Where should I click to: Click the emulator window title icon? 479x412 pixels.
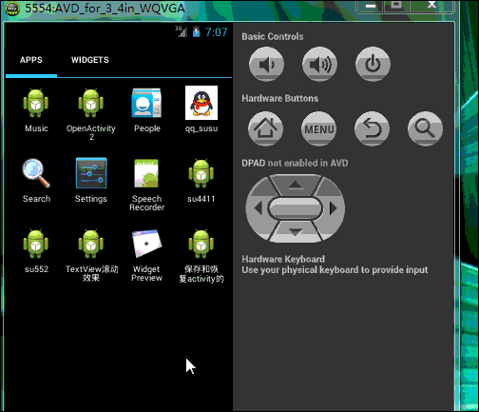click(12, 9)
